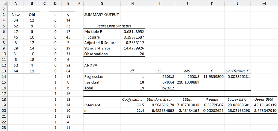Select the value 18 in the Old column
The width and height of the screenshot is (278, 131).
32,60
